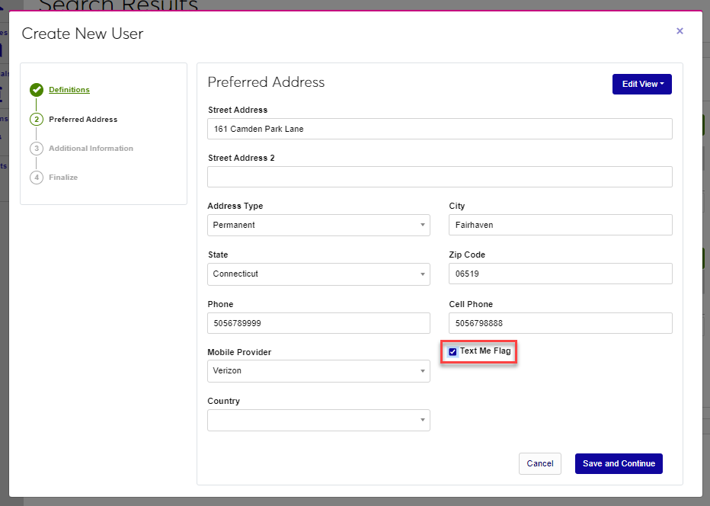Select the Preferred Address step
This screenshot has width=710, height=506.
(x=83, y=120)
